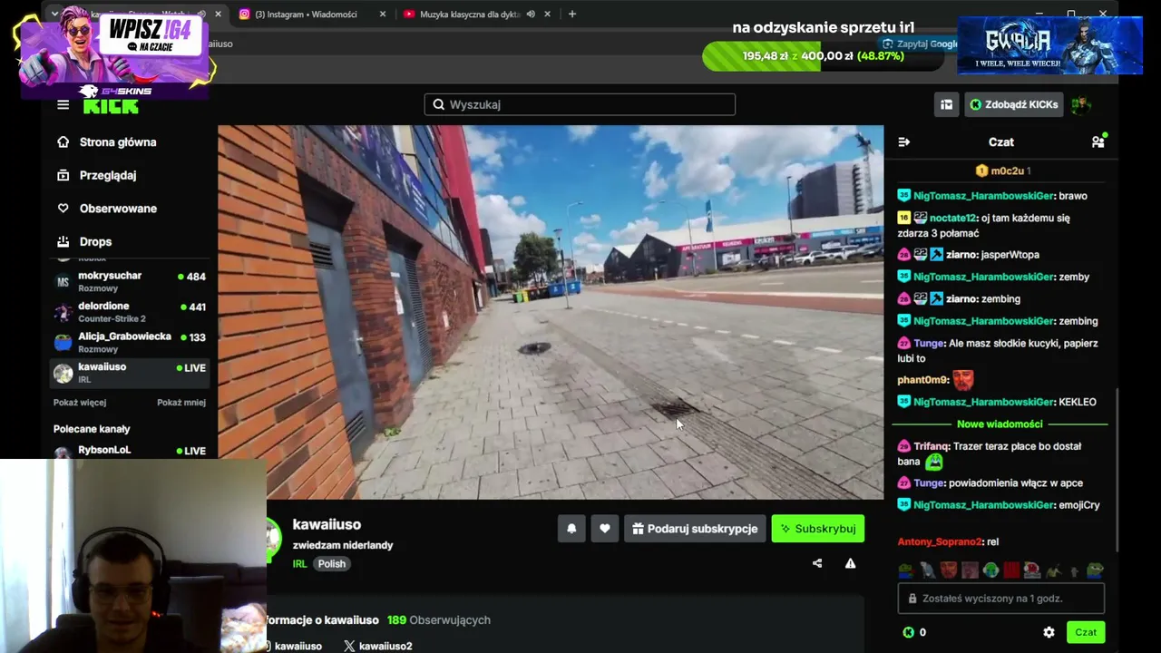Screen dimensions: 1161x653
Task: Pick the first Pepe emote in the emote row
Action: [x=905, y=570]
